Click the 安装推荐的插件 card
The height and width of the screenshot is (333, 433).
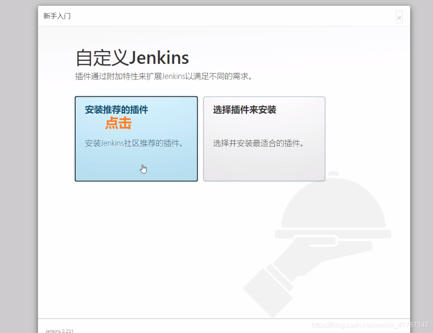tap(136, 139)
